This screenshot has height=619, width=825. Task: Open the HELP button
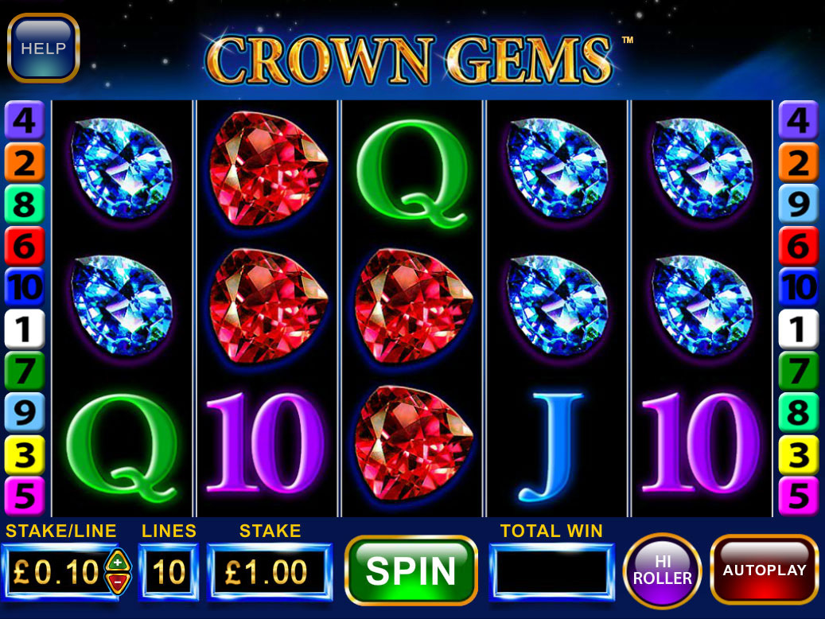[x=43, y=49]
